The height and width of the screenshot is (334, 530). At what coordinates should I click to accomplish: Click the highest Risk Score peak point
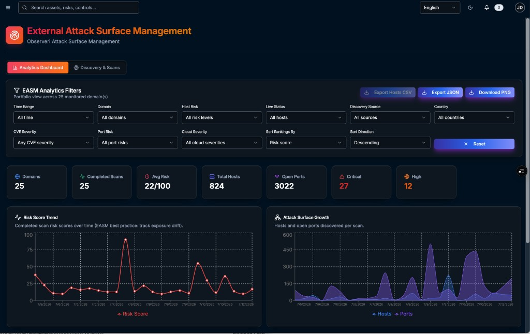[x=126, y=240]
